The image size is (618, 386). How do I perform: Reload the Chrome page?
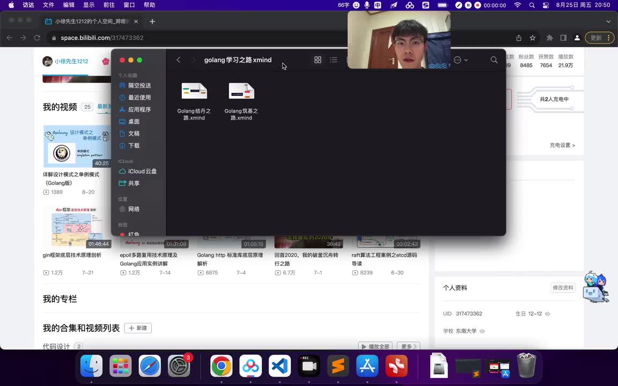tap(37, 38)
